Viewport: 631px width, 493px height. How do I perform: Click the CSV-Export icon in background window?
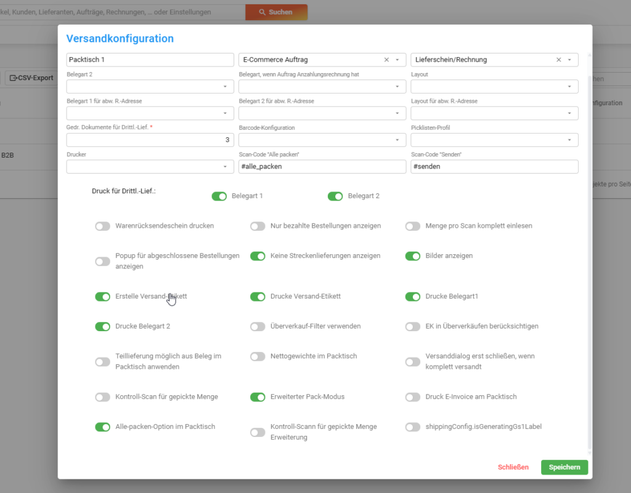click(x=14, y=78)
